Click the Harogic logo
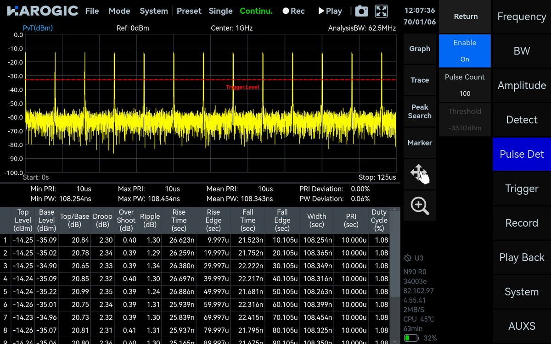The image size is (551, 344). 42,11
